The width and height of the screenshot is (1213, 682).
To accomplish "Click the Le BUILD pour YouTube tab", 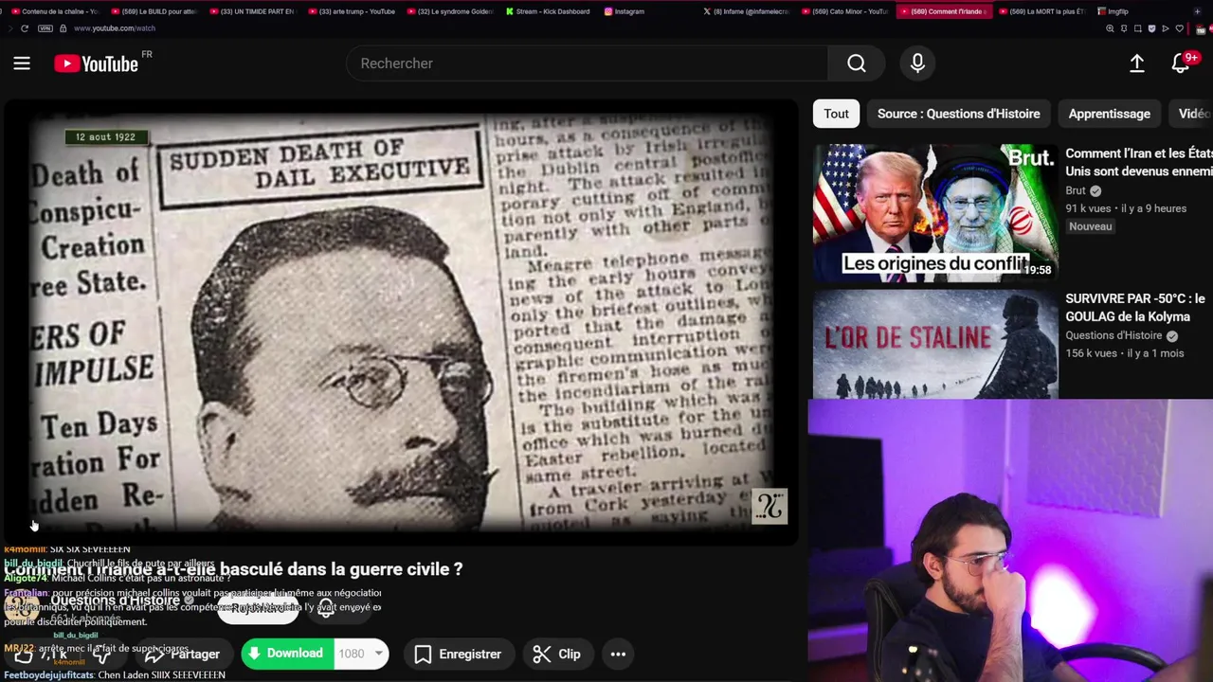I will point(154,11).
